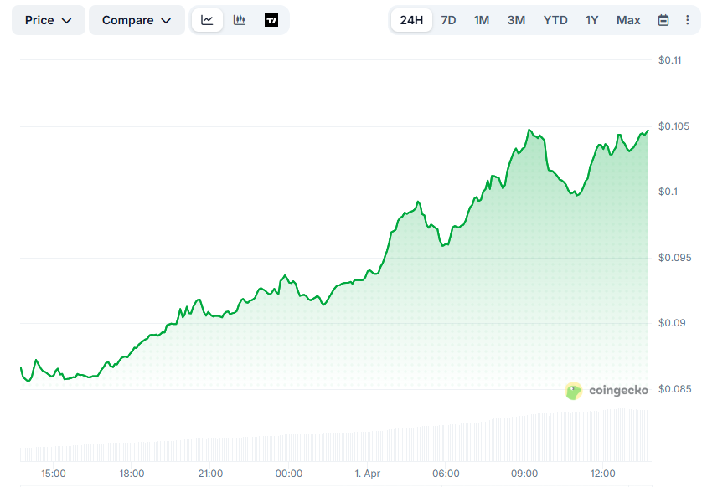This screenshot has width=702, height=487.
Task: Select the line chart view icon
Action: 207,19
